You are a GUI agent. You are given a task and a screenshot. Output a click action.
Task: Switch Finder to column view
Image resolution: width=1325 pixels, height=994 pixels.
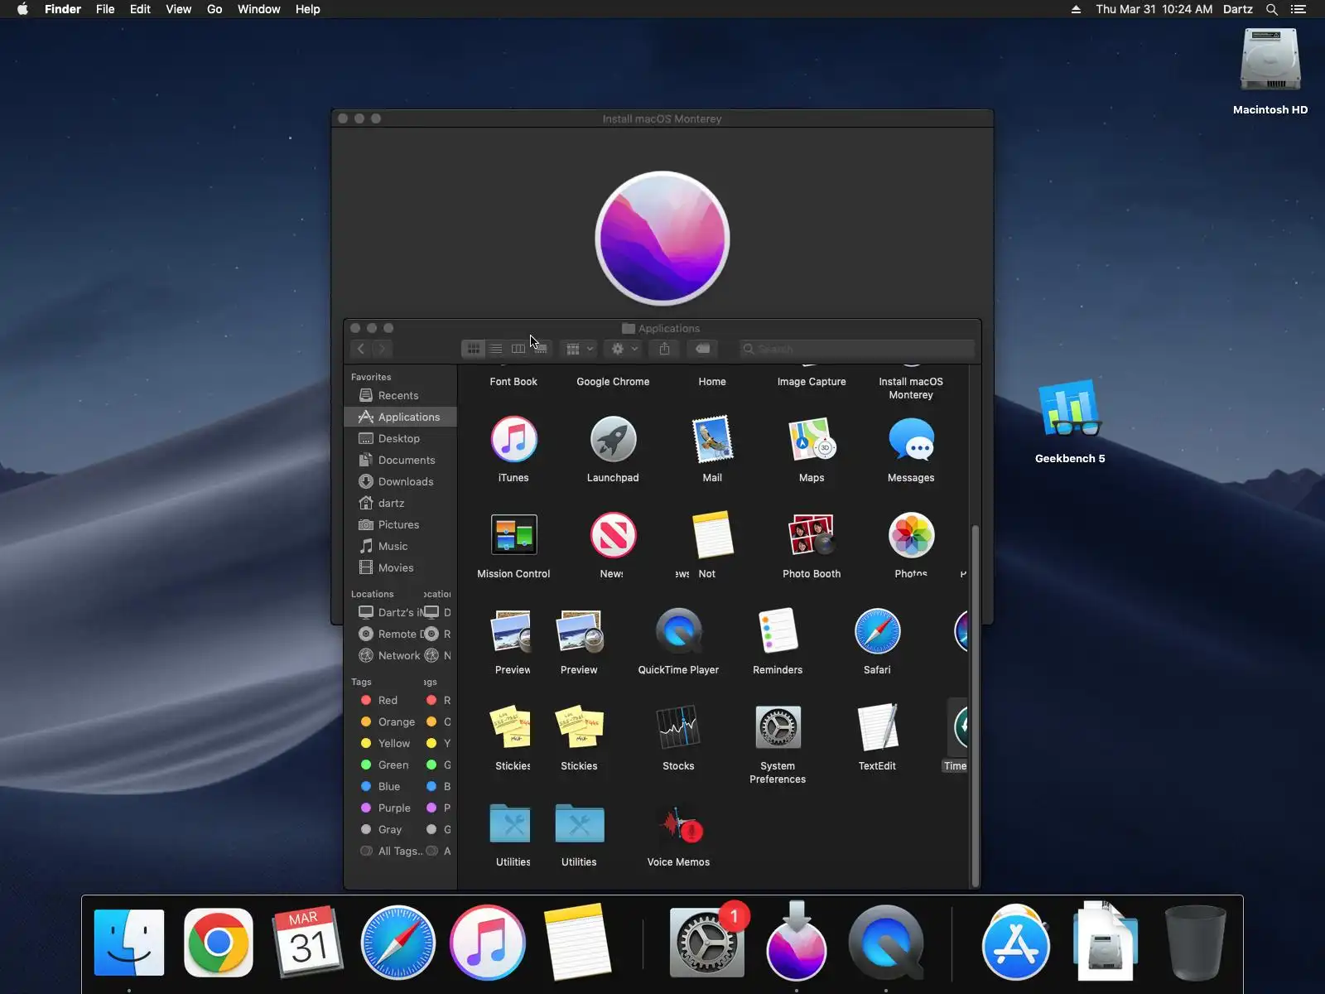pyautogui.click(x=518, y=349)
